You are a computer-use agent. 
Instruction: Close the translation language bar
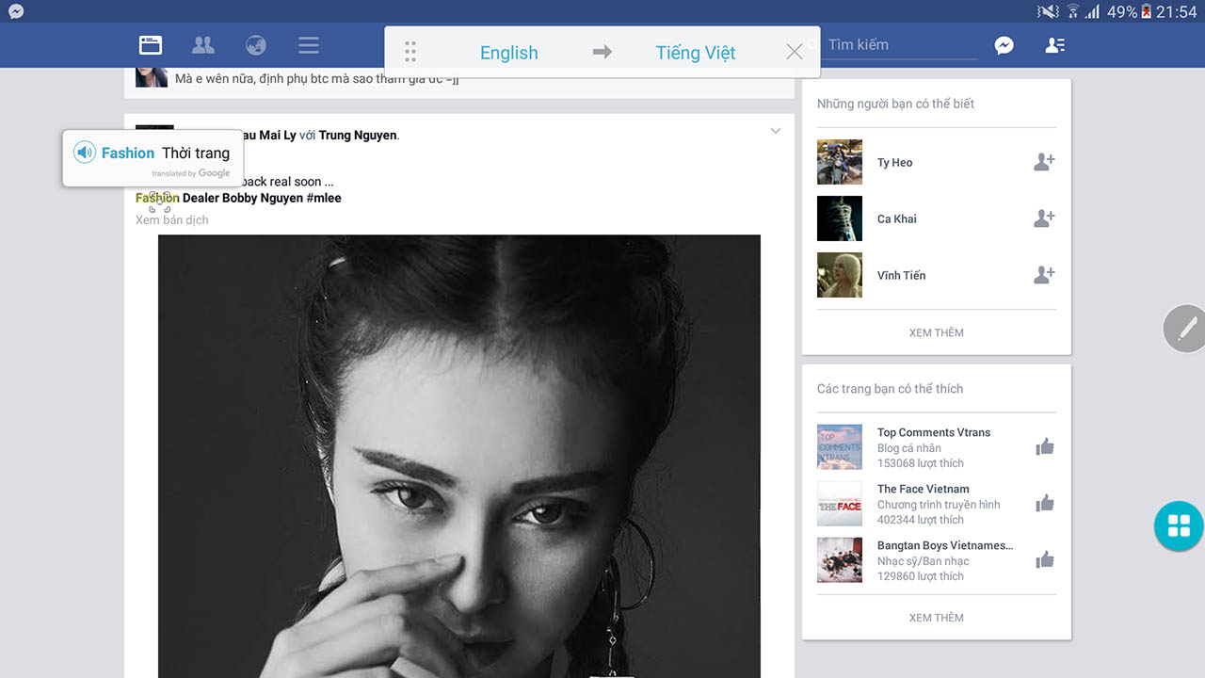click(x=795, y=52)
